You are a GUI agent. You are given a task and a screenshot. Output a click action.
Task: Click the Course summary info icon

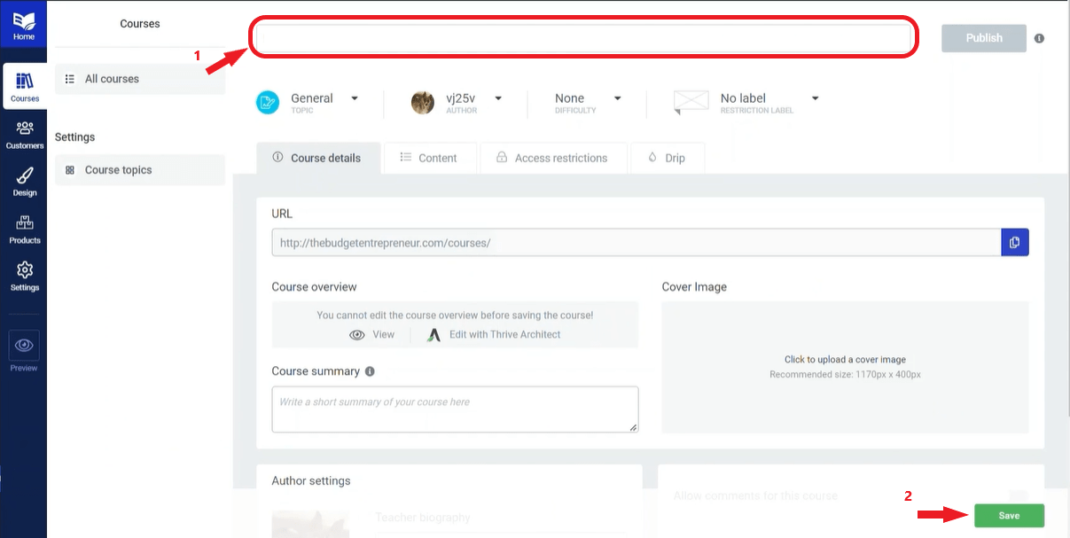pos(370,371)
